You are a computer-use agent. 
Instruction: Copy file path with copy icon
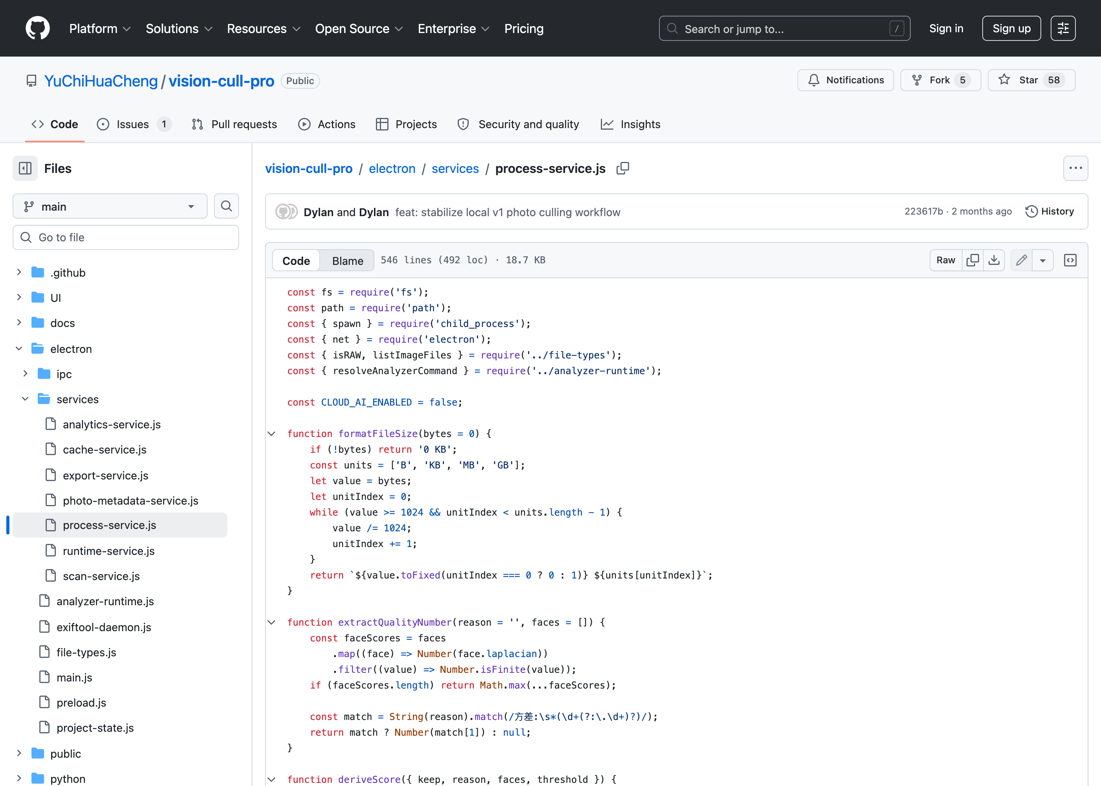coord(622,169)
